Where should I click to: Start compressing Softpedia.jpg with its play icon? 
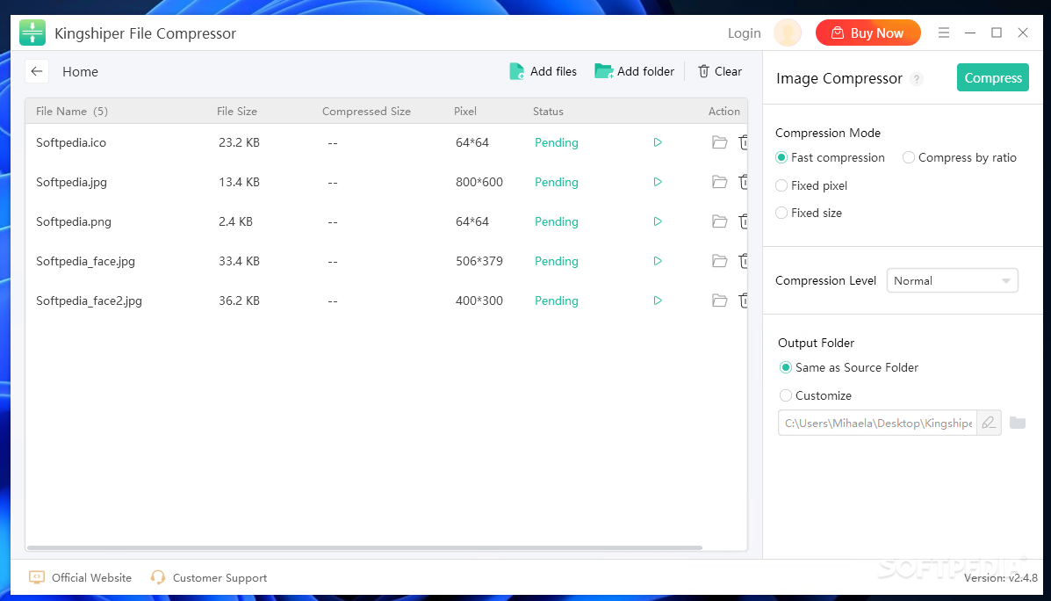pos(658,182)
